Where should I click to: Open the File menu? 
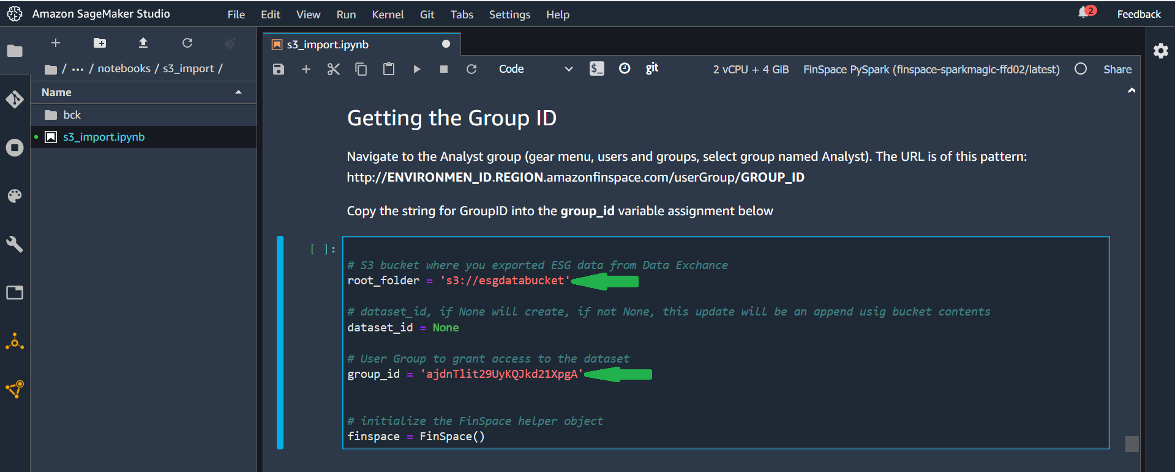[x=236, y=14]
